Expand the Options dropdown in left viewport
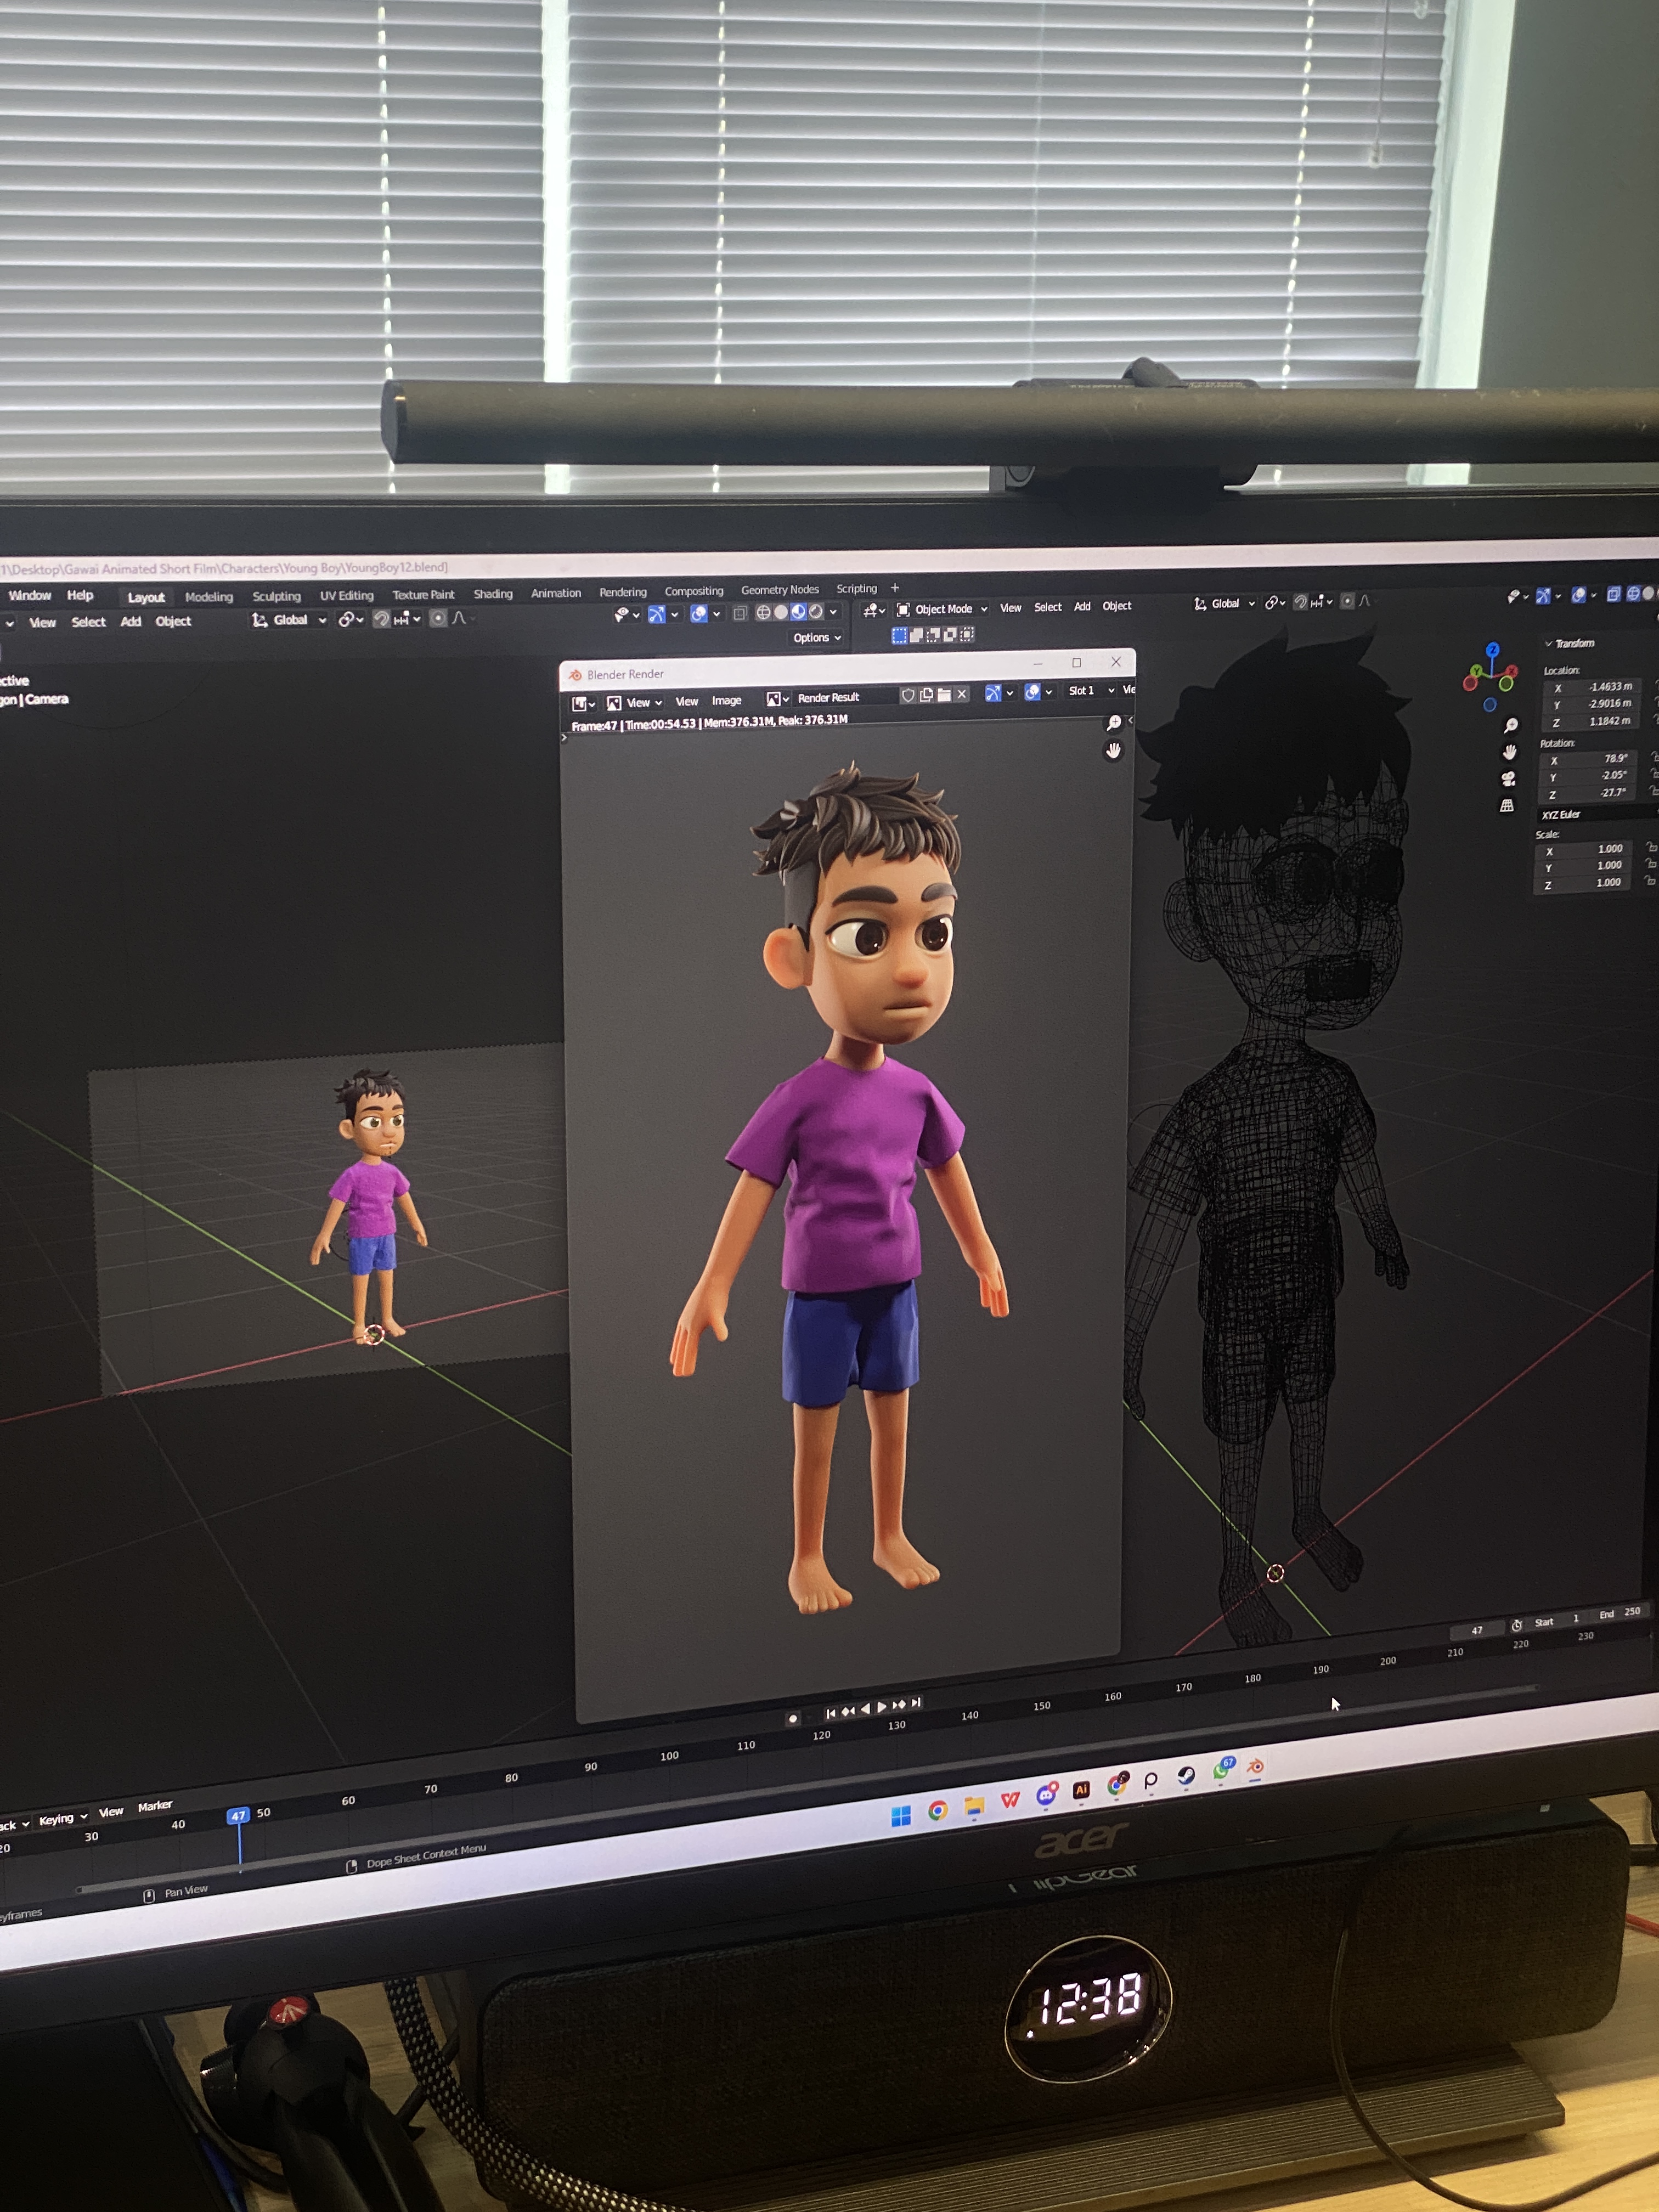Viewport: 1659px width, 2212px height. tap(816, 638)
